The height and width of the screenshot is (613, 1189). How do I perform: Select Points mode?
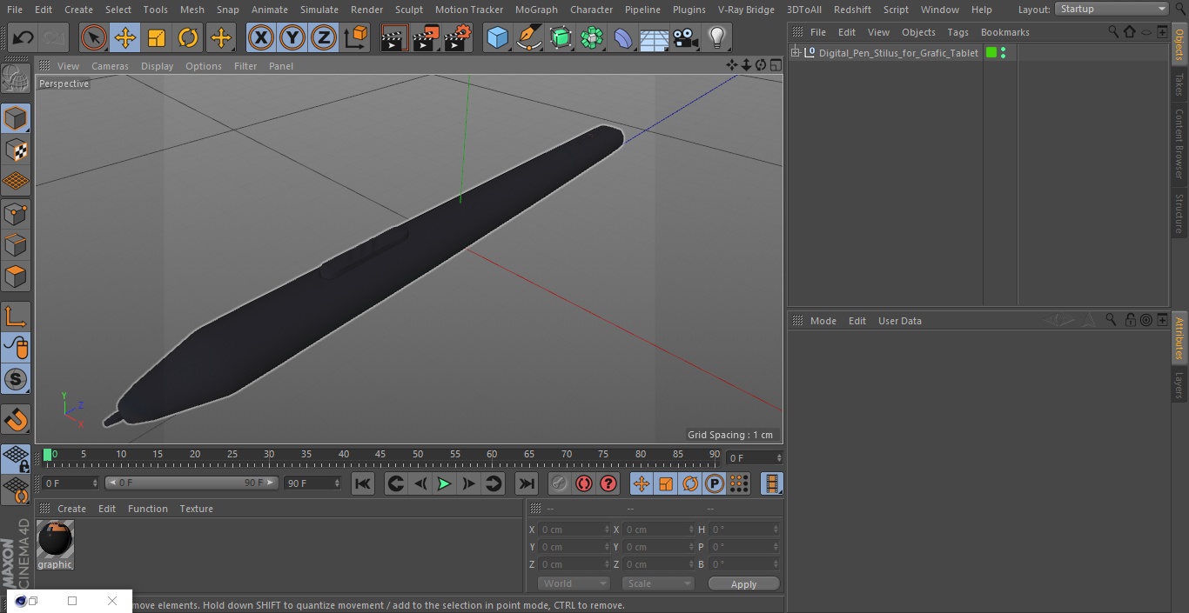(16, 214)
